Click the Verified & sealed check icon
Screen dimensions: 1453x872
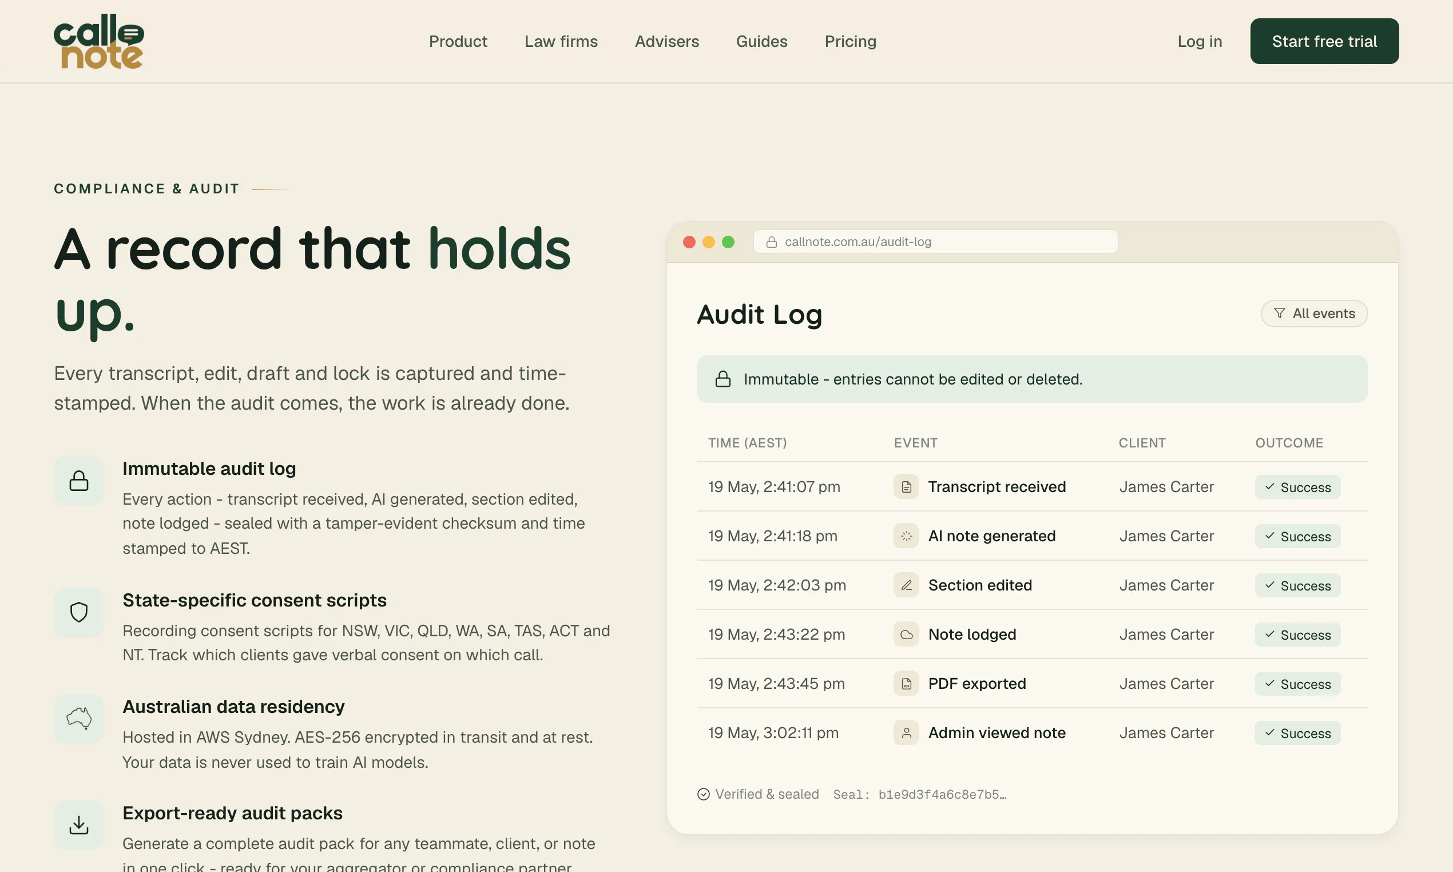point(704,794)
